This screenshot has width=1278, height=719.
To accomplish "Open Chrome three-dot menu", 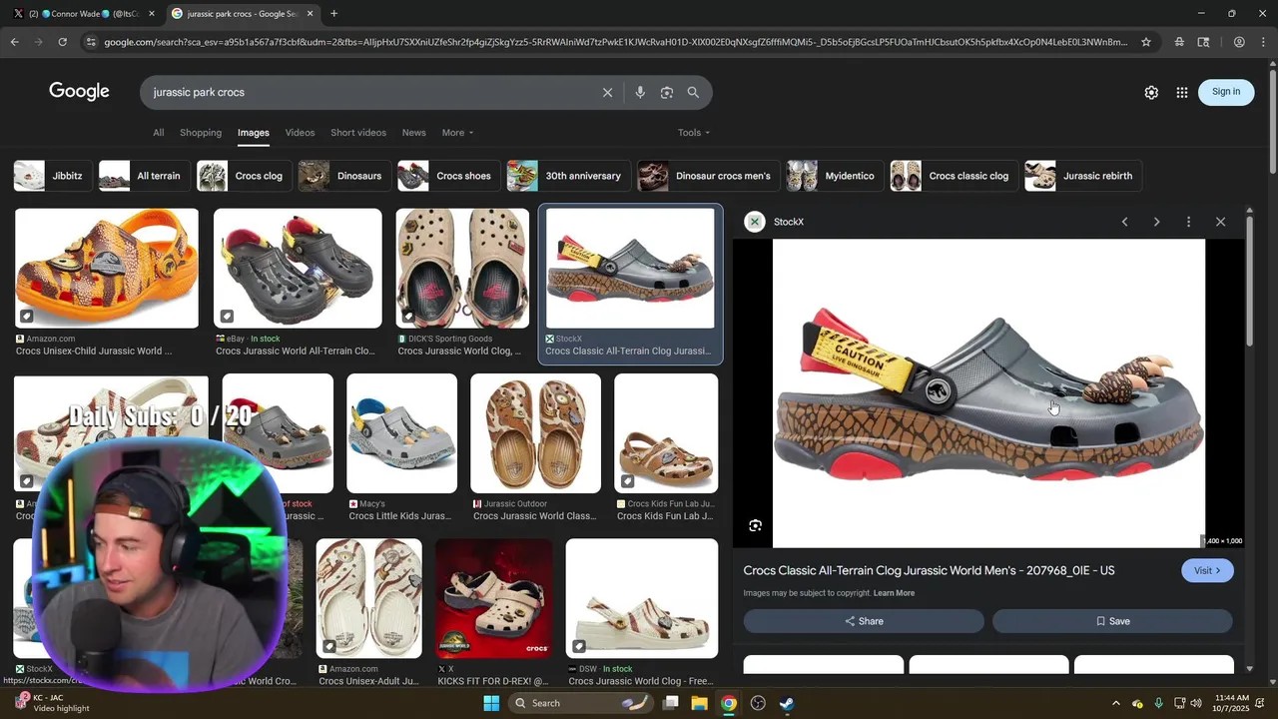I will pyautogui.click(x=1263, y=42).
